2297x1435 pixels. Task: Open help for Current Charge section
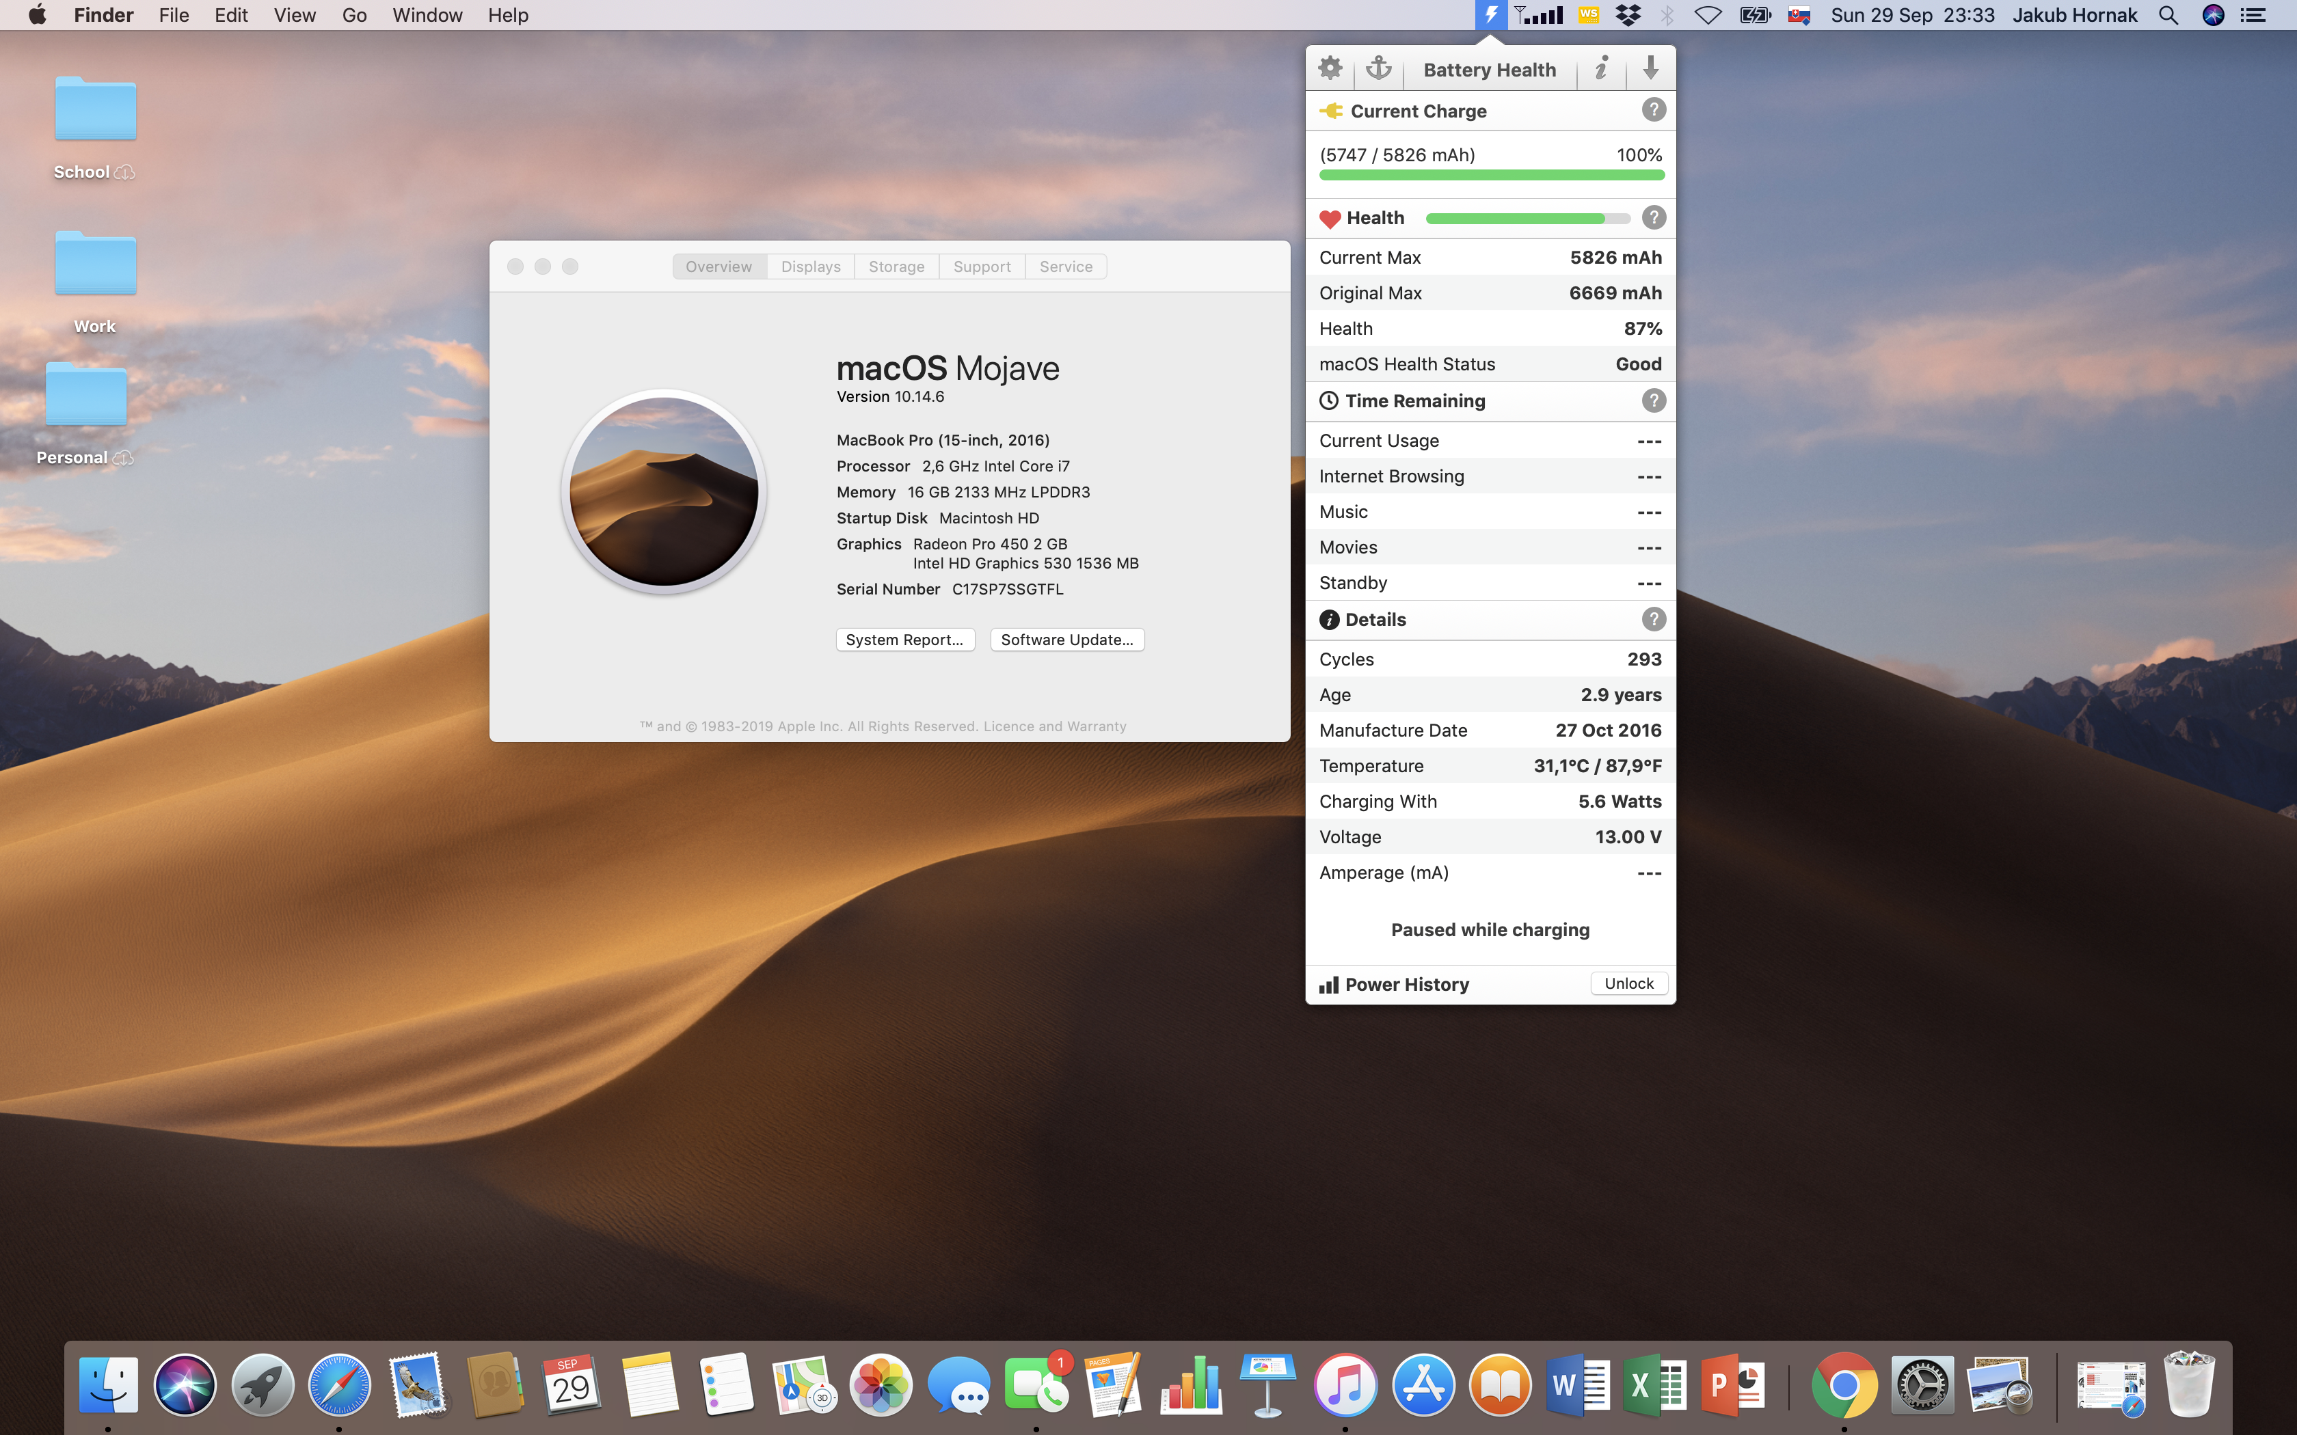[x=1654, y=110]
